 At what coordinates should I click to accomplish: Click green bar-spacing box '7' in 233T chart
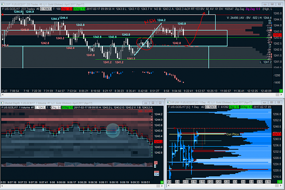tap(281, 91)
